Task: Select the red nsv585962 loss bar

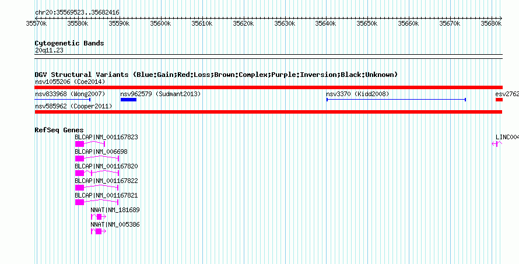Action: pos(268,112)
